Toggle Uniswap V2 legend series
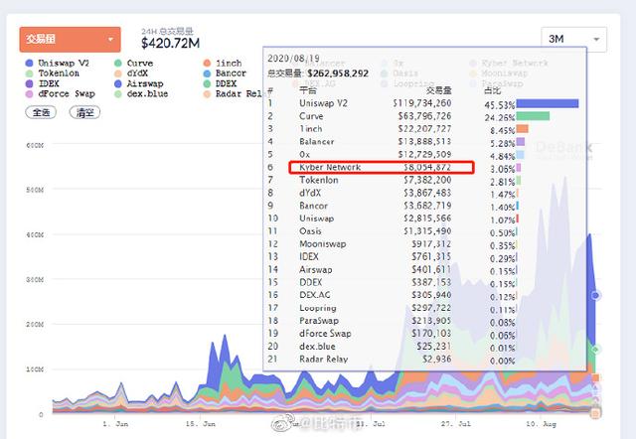 [58, 63]
